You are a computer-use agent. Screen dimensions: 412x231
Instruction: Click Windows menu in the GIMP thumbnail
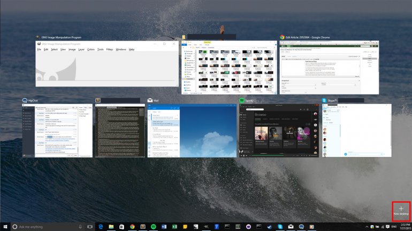coord(121,49)
